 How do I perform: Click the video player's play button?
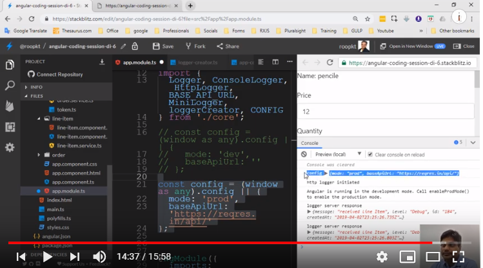click(48, 256)
